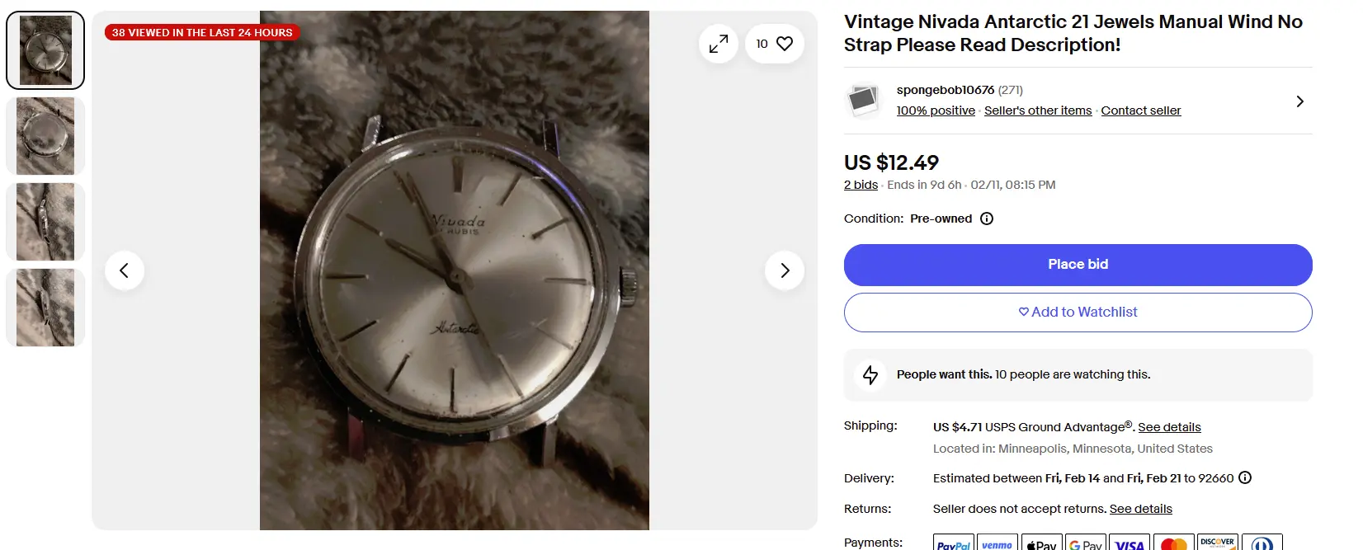View the 100% positive feedback link
Viewport: 1363px width, 550px height.
coord(936,110)
